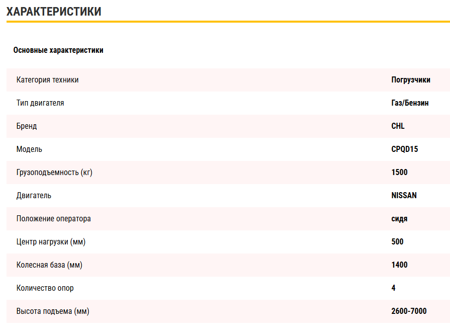This screenshot has width=450, height=335.
Task: Select the 2600-7000 lift height value
Action: point(409,311)
